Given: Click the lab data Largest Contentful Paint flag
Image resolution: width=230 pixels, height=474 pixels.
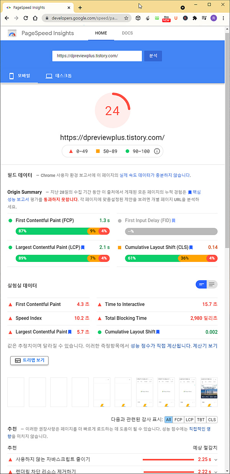Looking at the screenshot, I should 70,332.
